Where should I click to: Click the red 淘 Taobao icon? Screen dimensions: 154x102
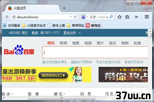(x=88, y=26)
